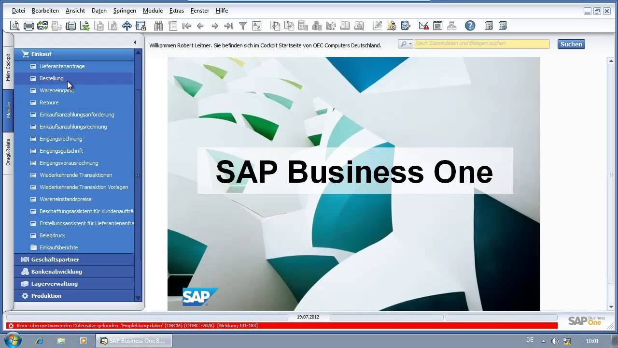Go to the previous record arrow
The width and height of the screenshot is (618, 348).
point(200,26)
